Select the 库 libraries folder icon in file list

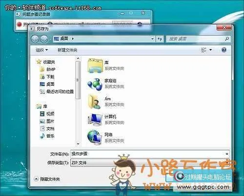96,66
